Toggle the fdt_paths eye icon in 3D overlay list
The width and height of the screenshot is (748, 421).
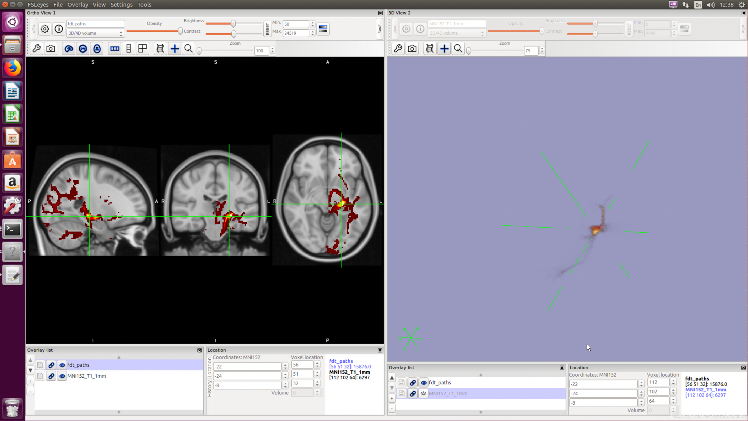(424, 383)
